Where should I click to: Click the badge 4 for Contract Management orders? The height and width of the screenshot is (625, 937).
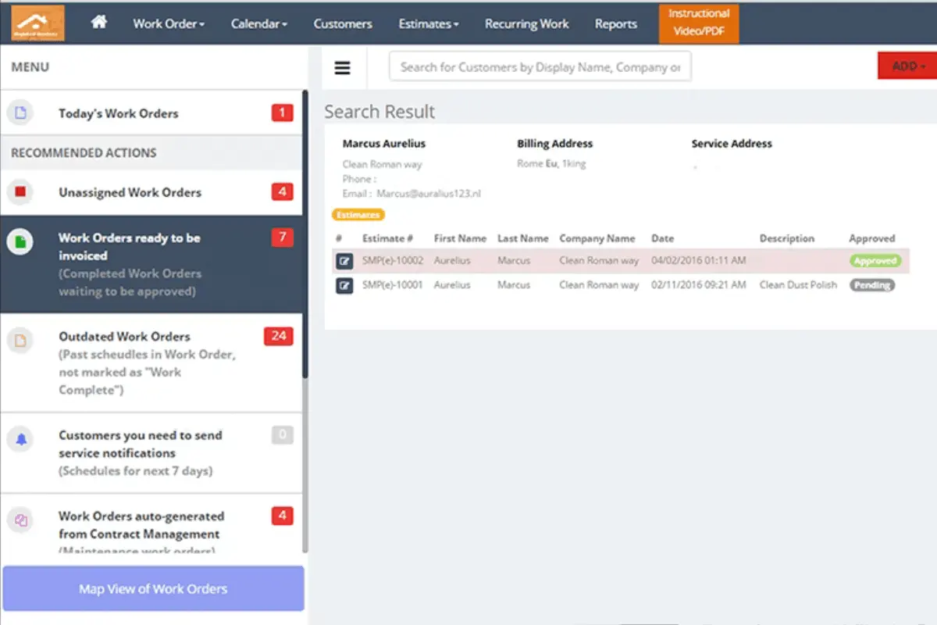(282, 516)
